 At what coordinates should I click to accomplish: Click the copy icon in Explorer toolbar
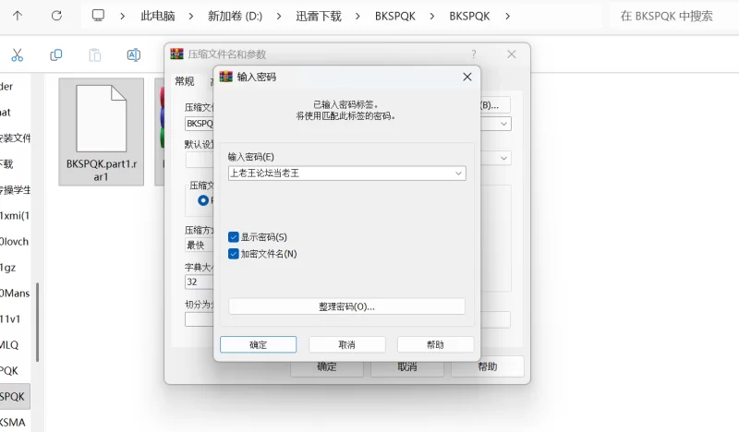click(x=56, y=55)
